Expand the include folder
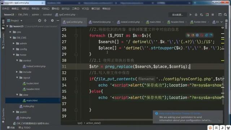Viewport: 231px width, 130px height. (x=17, y=72)
